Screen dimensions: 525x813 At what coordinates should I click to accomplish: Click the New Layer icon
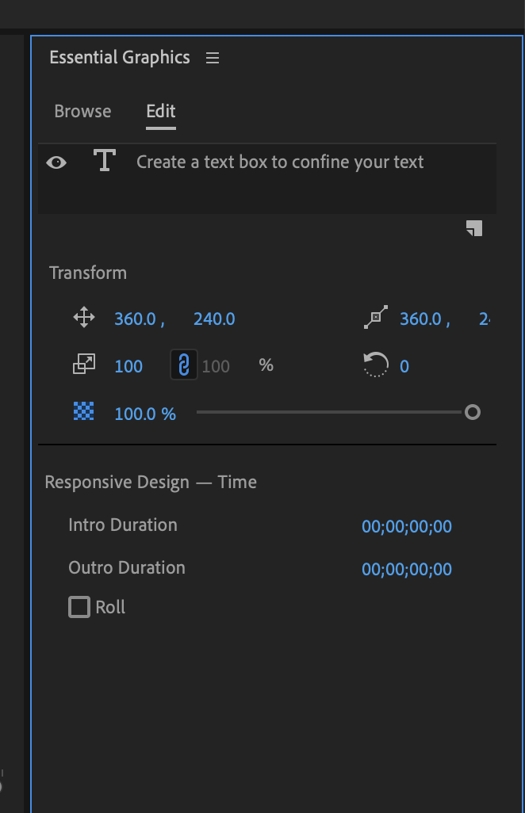click(474, 228)
